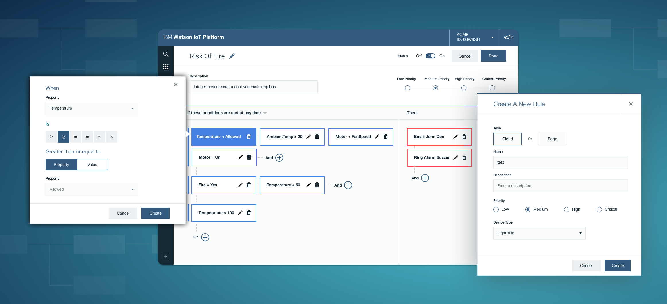Click the Done button
667x304 pixels.
(x=493, y=56)
